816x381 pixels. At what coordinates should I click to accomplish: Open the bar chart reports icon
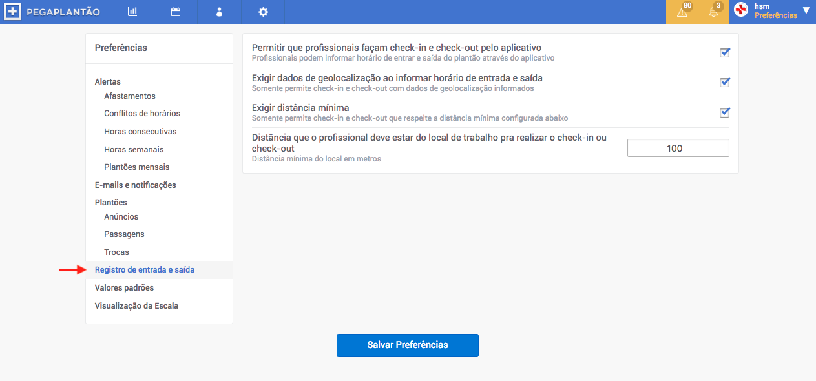[x=132, y=12]
